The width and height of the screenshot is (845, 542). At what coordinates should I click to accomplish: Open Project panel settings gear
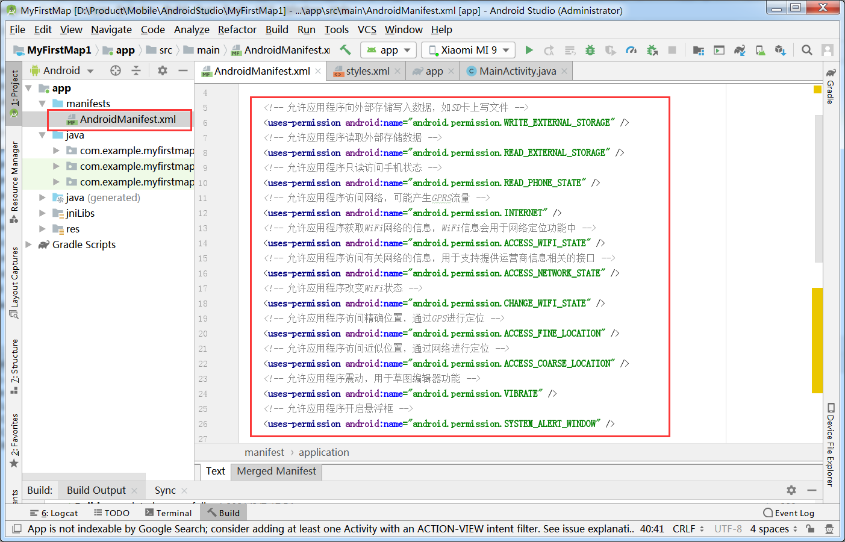tap(163, 70)
